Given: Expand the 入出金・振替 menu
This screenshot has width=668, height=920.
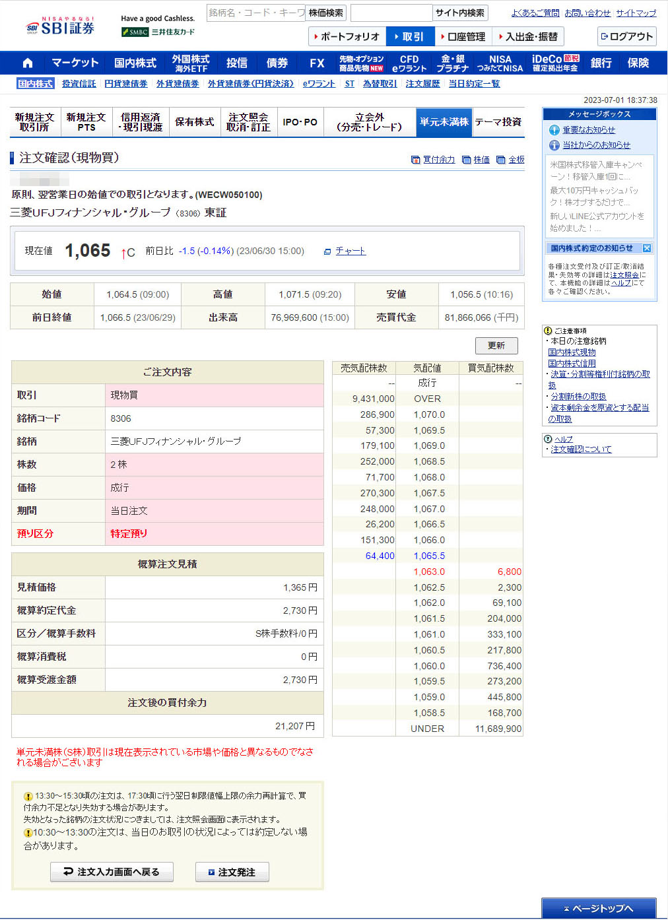Looking at the screenshot, I should tap(530, 36).
